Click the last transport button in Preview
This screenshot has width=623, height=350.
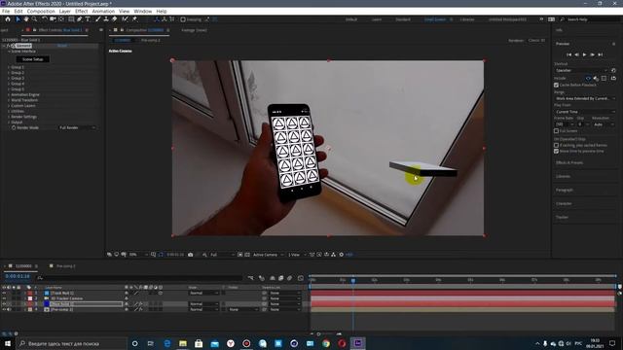[x=601, y=54]
